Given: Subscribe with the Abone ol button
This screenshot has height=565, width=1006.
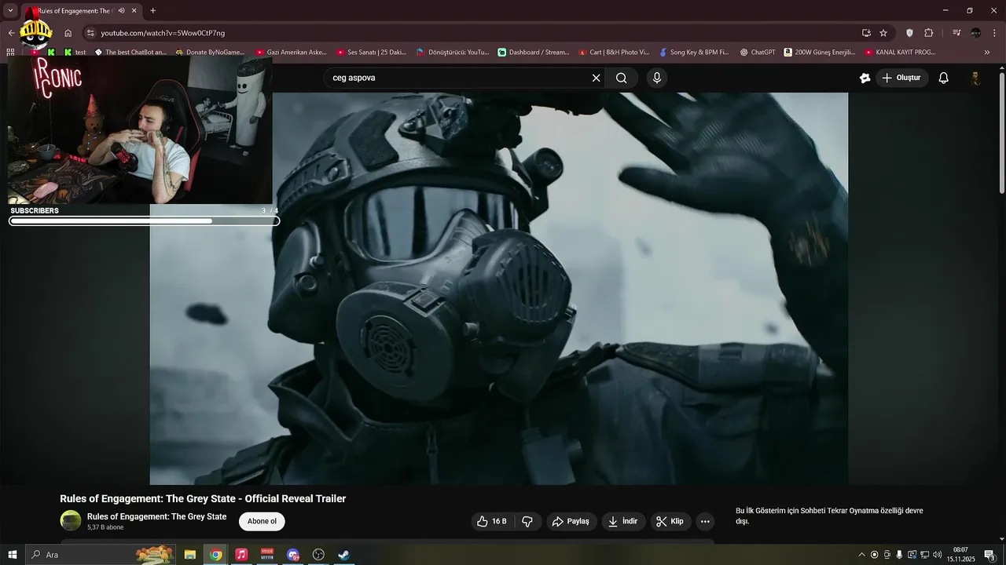Looking at the screenshot, I should click(262, 521).
